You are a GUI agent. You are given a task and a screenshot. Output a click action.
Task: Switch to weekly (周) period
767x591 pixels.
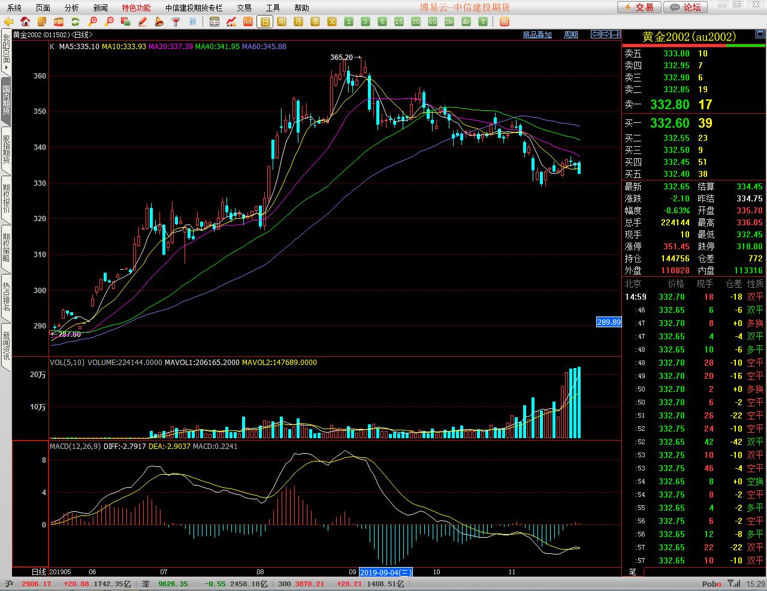(282, 22)
